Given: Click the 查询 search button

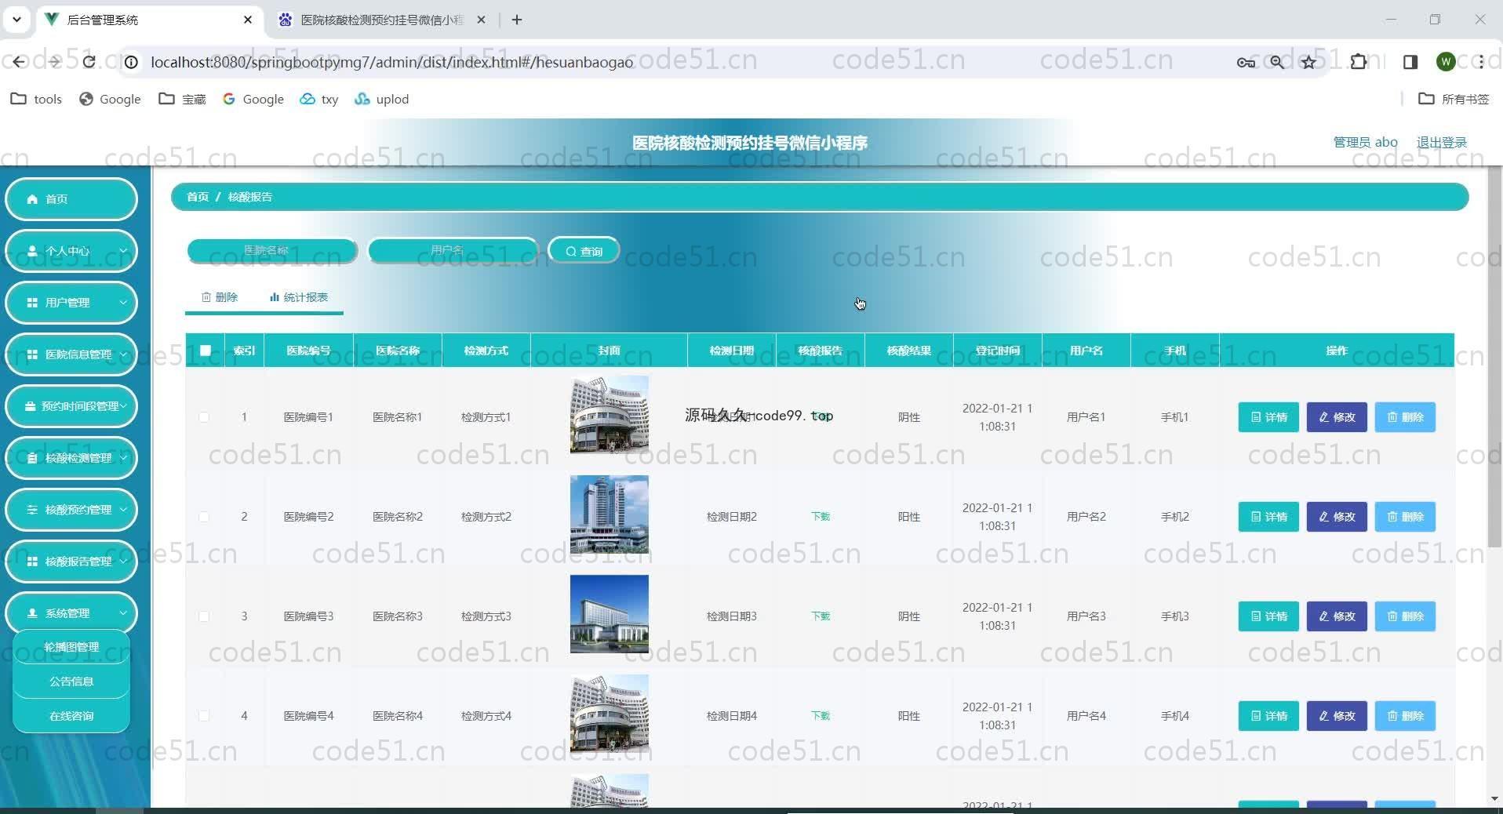Looking at the screenshot, I should coord(584,251).
